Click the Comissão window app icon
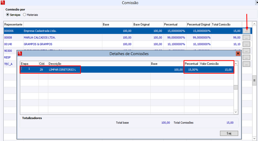This screenshot has width=258, height=141. (3, 3)
